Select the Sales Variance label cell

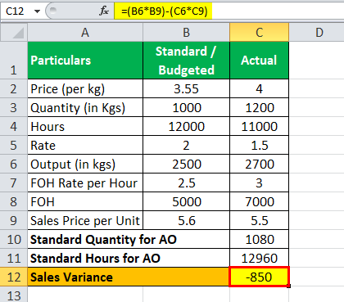tap(129, 277)
